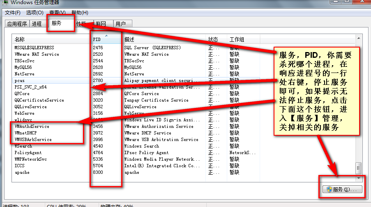Click PID value 8300

click(98, 172)
